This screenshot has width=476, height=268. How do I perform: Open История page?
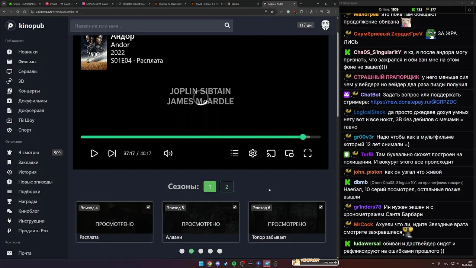(x=27, y=172)
